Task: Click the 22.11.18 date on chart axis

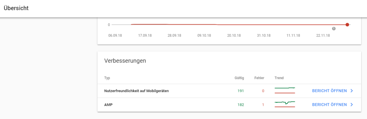Action: tap(323, 35)
